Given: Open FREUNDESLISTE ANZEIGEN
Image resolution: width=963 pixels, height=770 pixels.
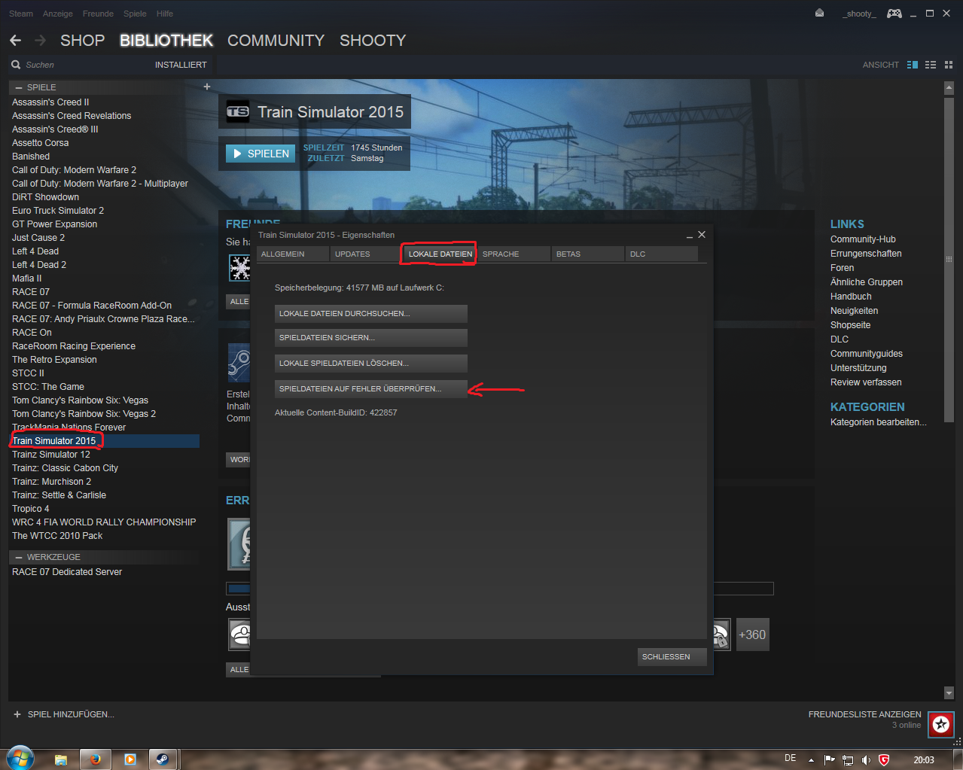Looking at the screenshot, I should 864,714.
